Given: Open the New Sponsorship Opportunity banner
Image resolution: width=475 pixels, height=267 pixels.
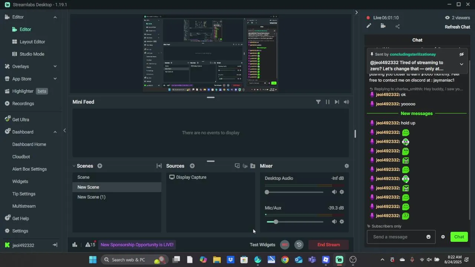Looking at the screenshot, I should (x=137, y=245).
